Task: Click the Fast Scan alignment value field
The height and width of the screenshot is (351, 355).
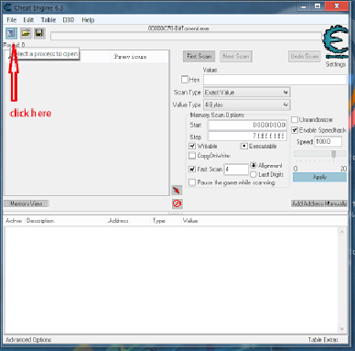Action: [x=236, y=169]
